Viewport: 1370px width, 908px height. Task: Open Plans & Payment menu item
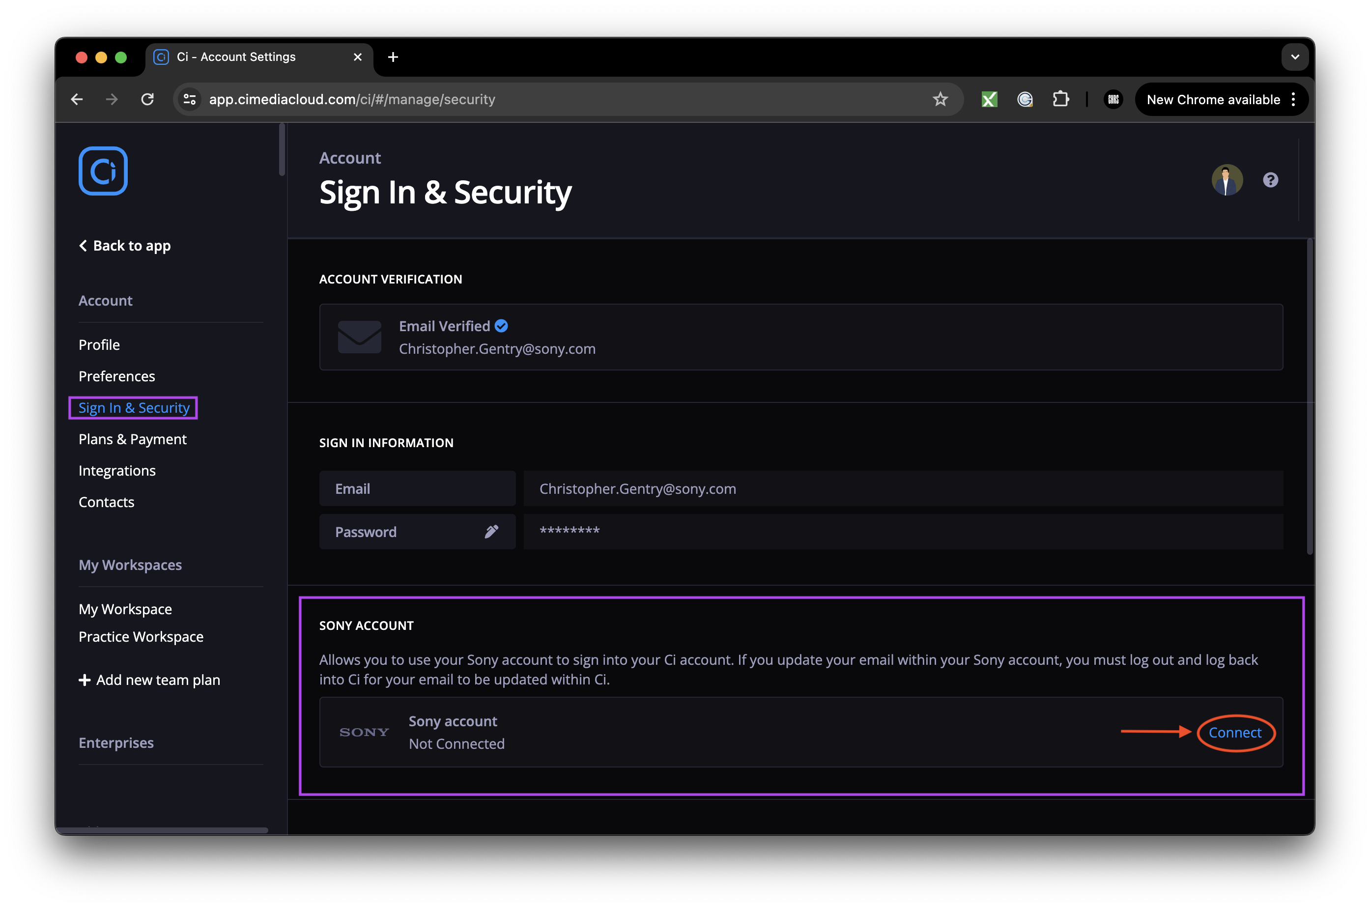pos(133,439)
